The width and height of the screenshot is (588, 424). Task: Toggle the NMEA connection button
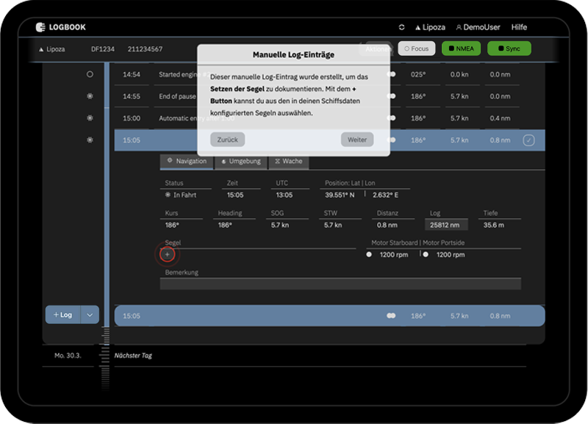pyautogui.click(x=462, y=48)
